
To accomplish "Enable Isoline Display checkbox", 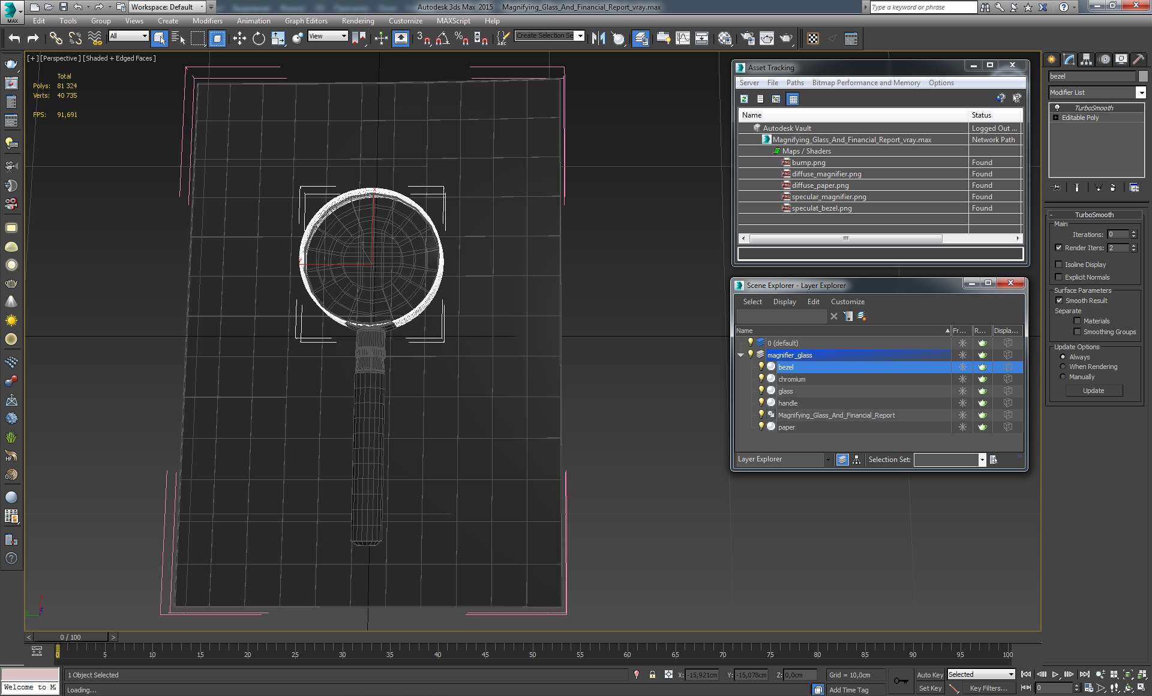I will coord(1059,265).
